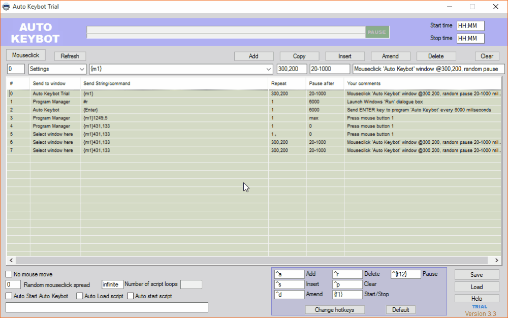Toggle the No mouse move checkbox
Image resolution: width=508 pixels, height=318 pixels.
pyautogui.click(x=9, y=274)
